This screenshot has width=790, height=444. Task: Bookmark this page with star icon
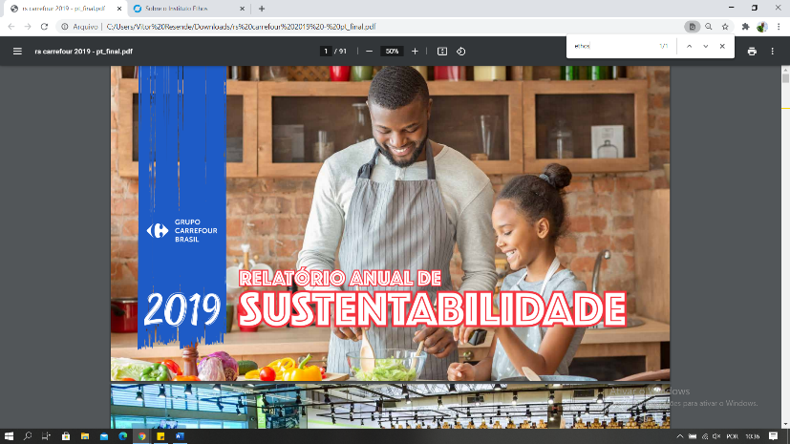click(x=725, y=27)
